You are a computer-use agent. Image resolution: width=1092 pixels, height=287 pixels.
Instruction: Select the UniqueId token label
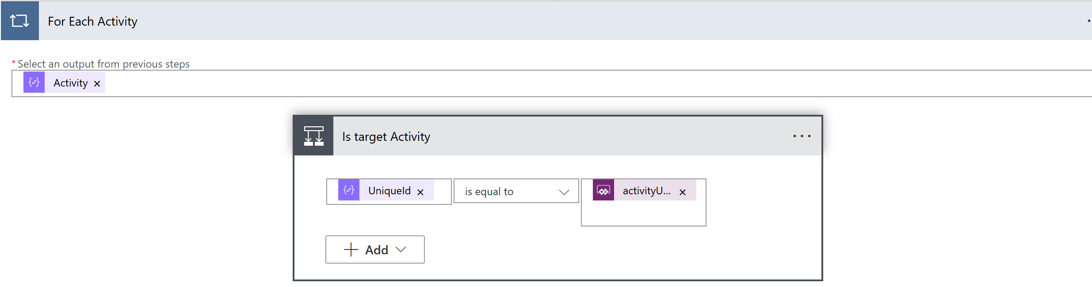tap(389, 191)
